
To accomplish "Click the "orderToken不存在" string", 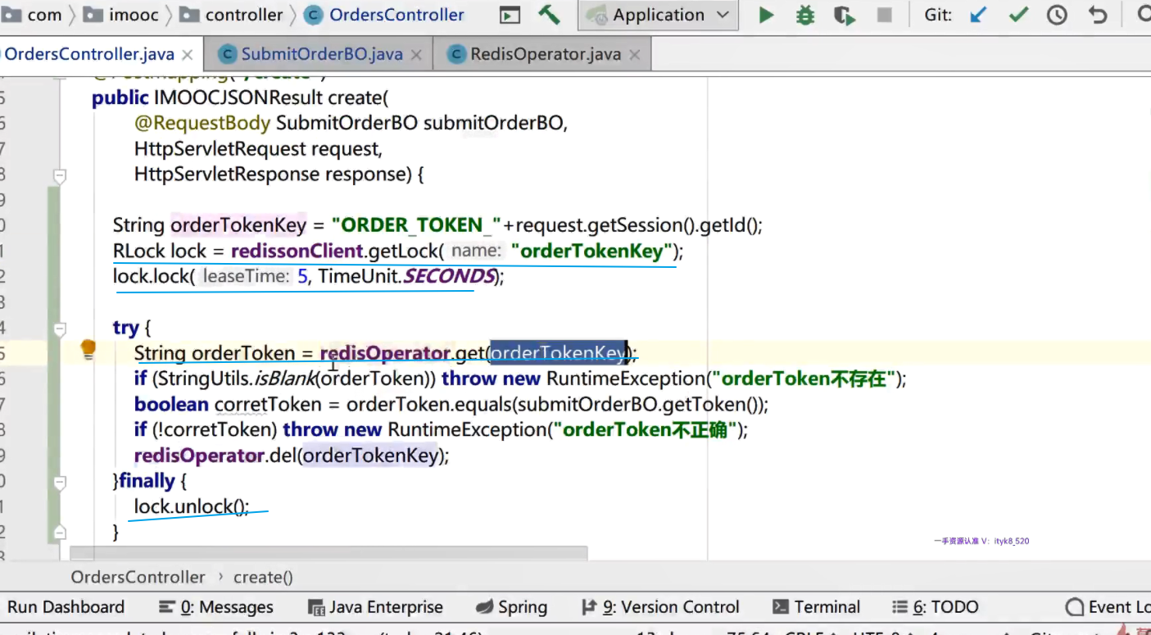I will click(x=803, y=379).
